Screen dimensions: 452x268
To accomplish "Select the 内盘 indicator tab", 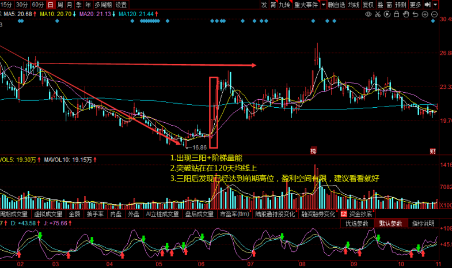I will pos(116,214).
